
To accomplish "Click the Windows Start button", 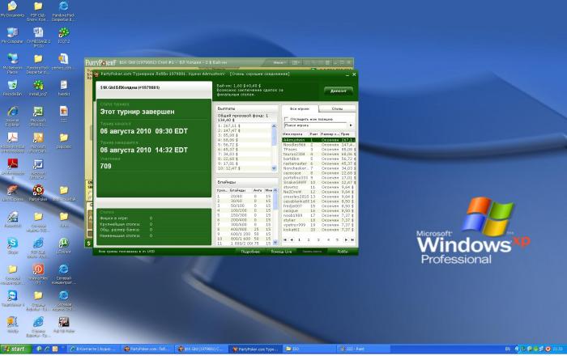I will point(15,350).
